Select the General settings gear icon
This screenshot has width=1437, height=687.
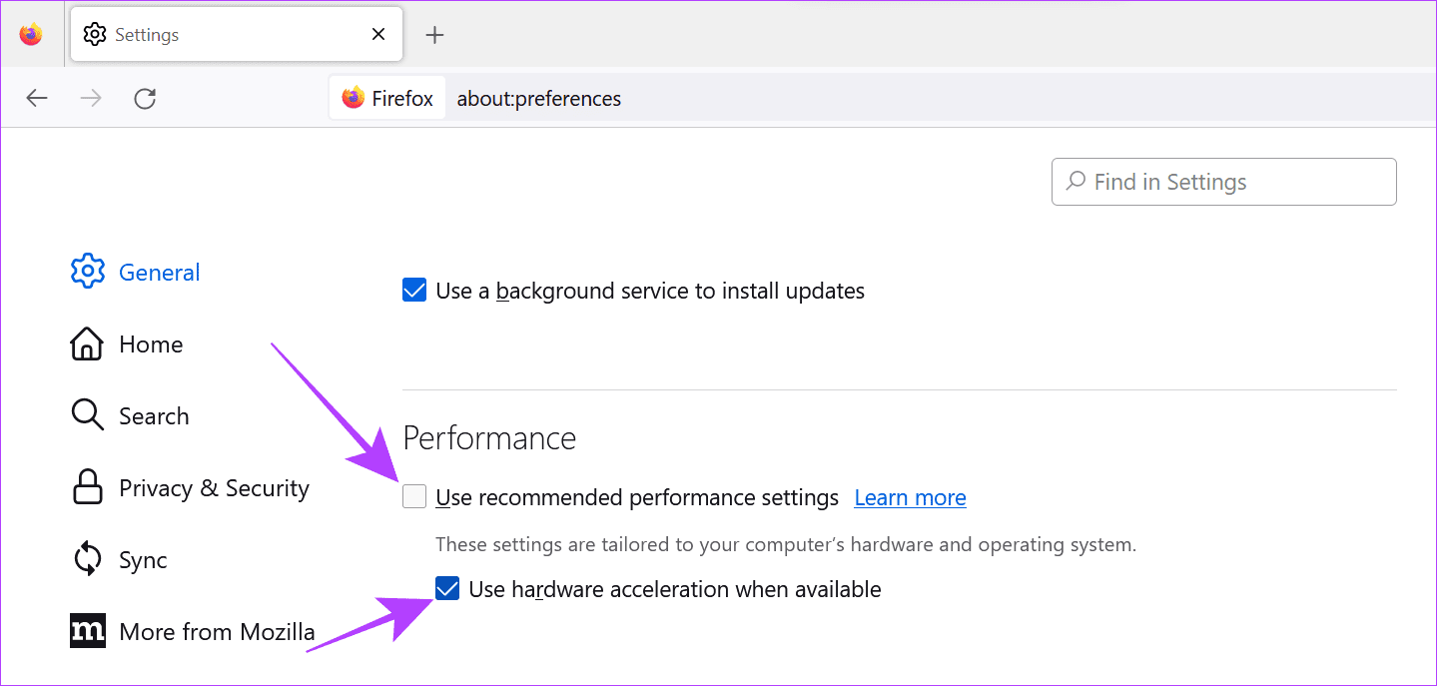point(87,271)
